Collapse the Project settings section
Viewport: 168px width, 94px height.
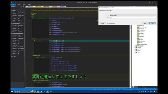(x=12, y=23)
